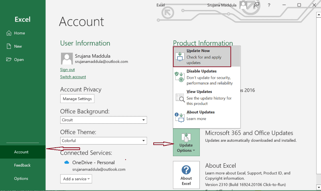This screenshot has width=321, height=191.
Task: Click the Product Information heading
Action: coord(203,43)
